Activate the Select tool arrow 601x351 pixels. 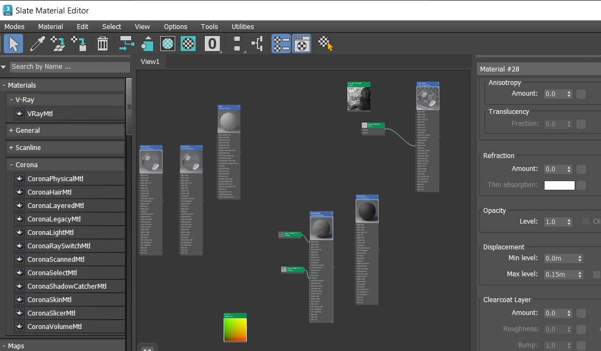click(14, 44)
